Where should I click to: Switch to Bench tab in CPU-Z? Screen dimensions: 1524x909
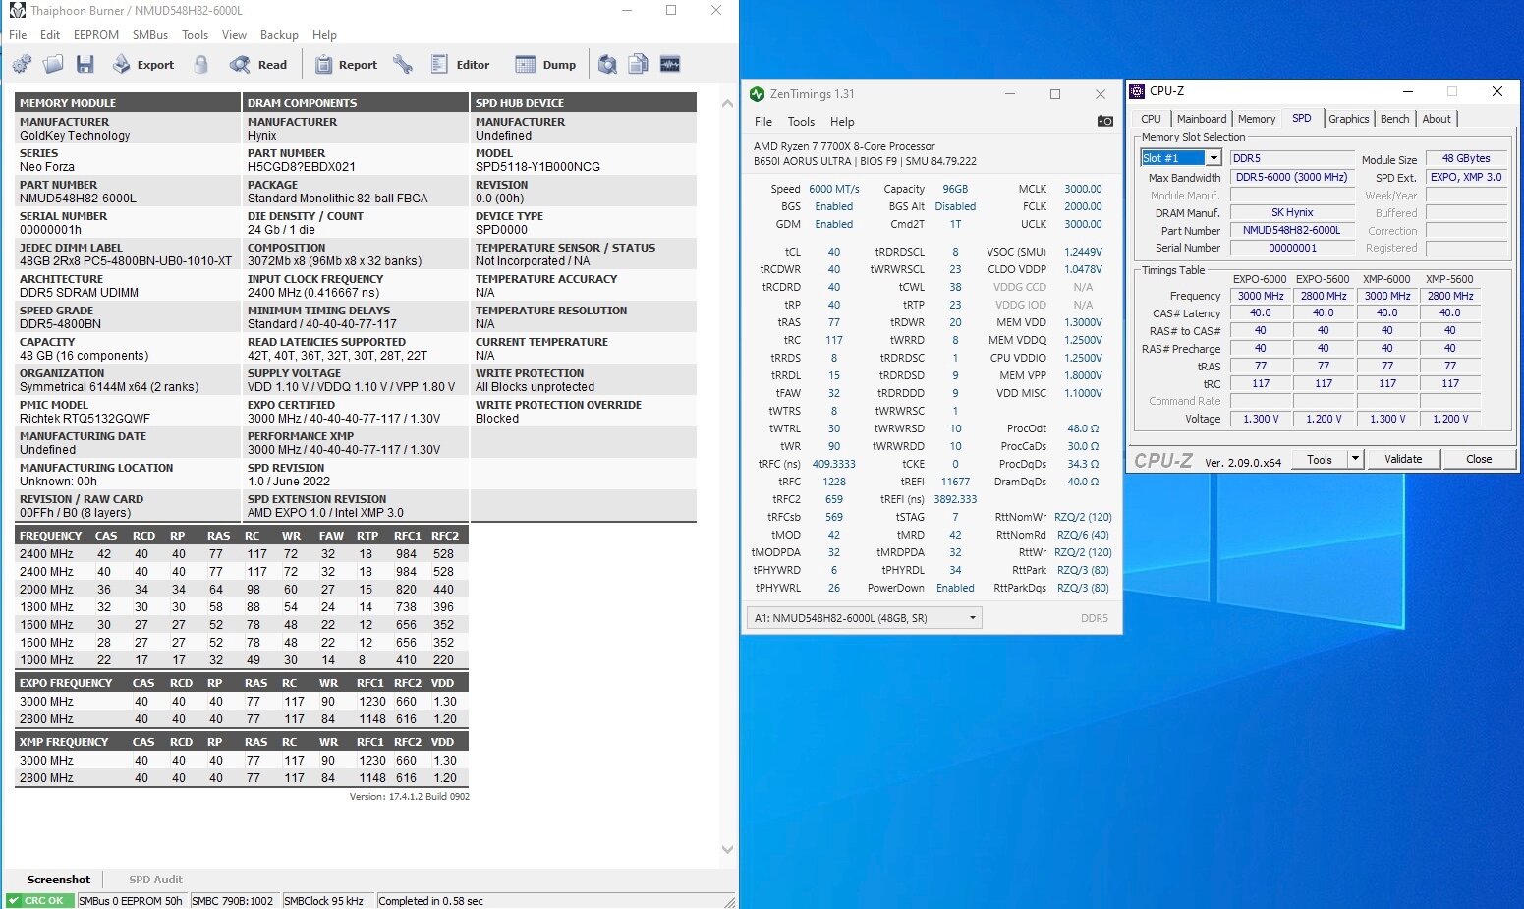(1395, 119)
